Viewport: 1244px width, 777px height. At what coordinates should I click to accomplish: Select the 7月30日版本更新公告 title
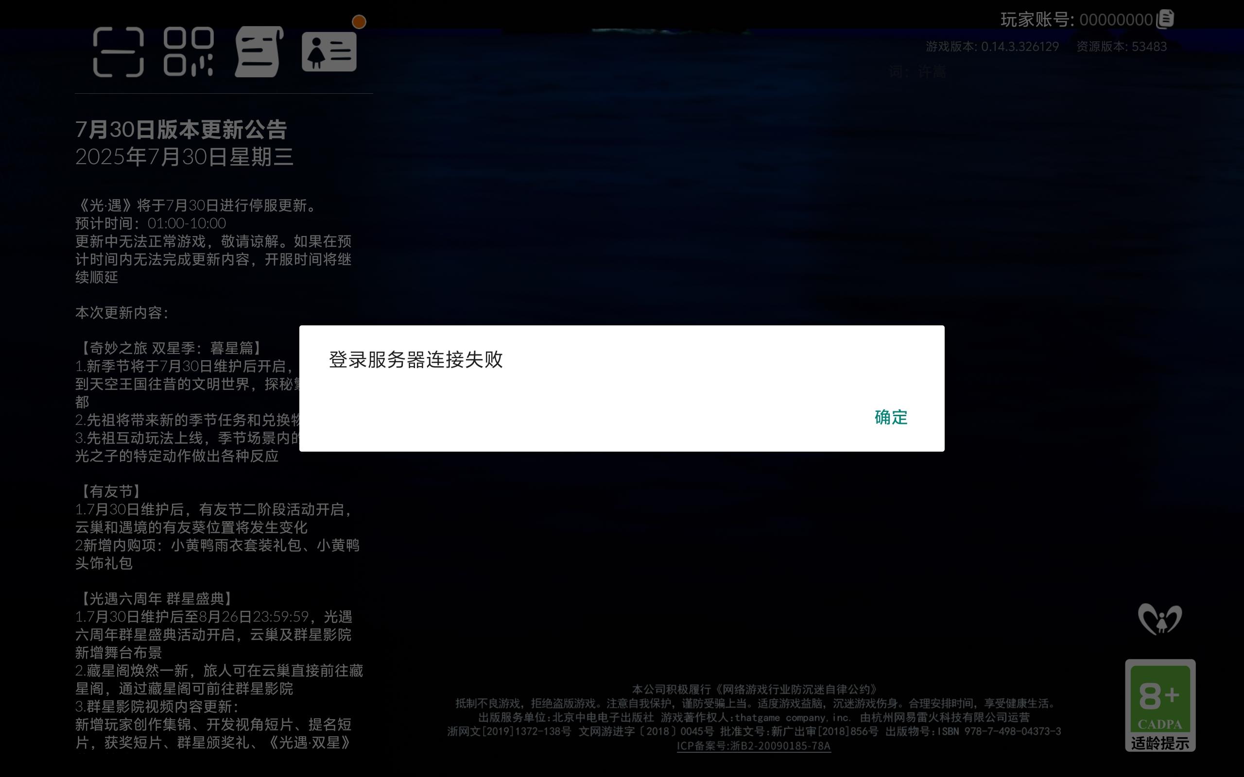(x=181, y=130)
